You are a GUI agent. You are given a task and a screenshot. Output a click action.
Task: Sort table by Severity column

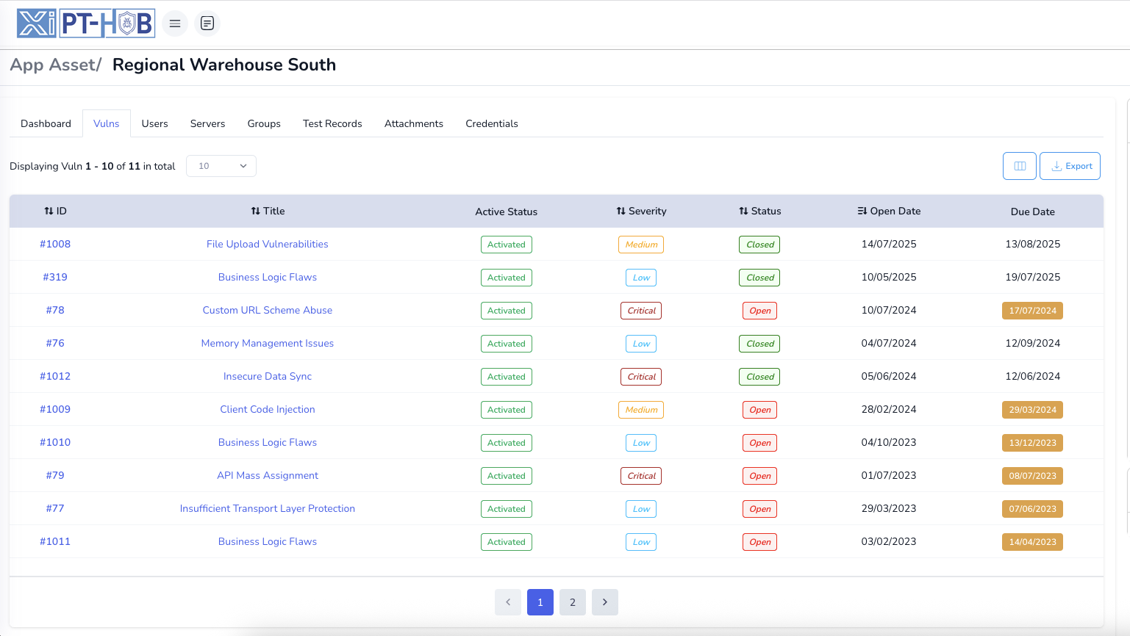click(641, 211)
